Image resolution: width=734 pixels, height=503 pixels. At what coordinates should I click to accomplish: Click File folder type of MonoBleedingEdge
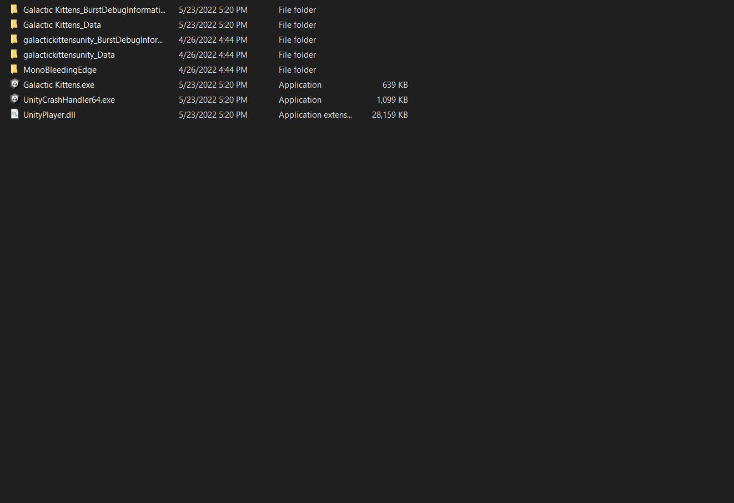tap(298, 70)
